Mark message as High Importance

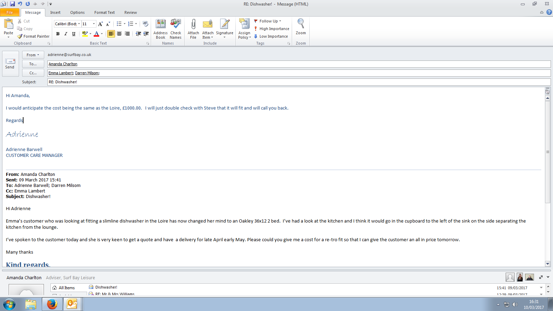271,29
